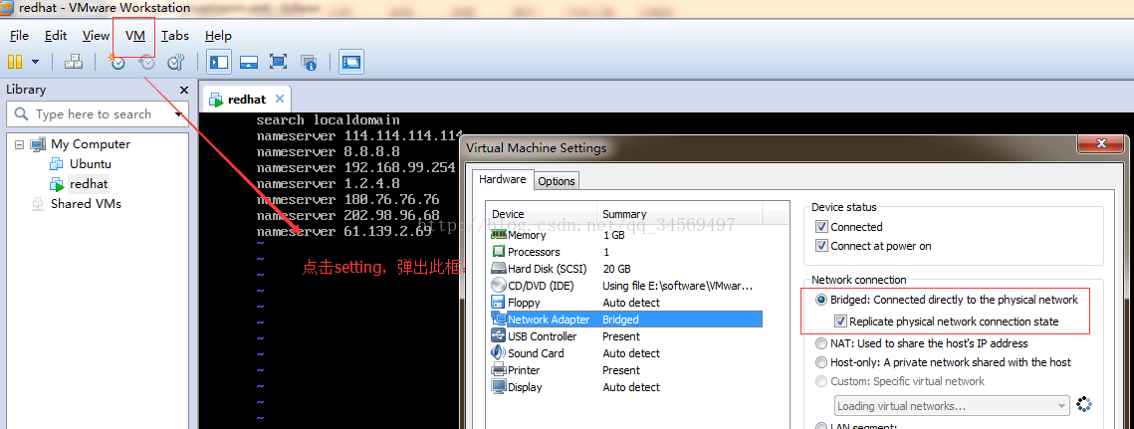Open the Loading virtual networks dropdown
The height and width of the screenshot is (429, 1134).
(x=952, y=406)
